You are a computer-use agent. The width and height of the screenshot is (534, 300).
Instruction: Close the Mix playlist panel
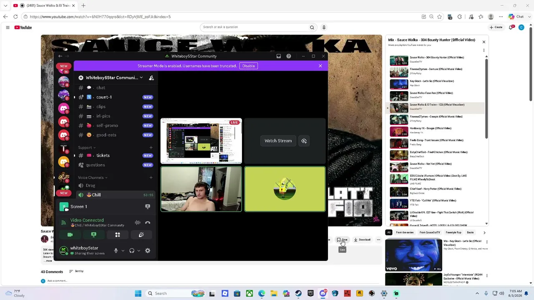click(x=484, y=42)
